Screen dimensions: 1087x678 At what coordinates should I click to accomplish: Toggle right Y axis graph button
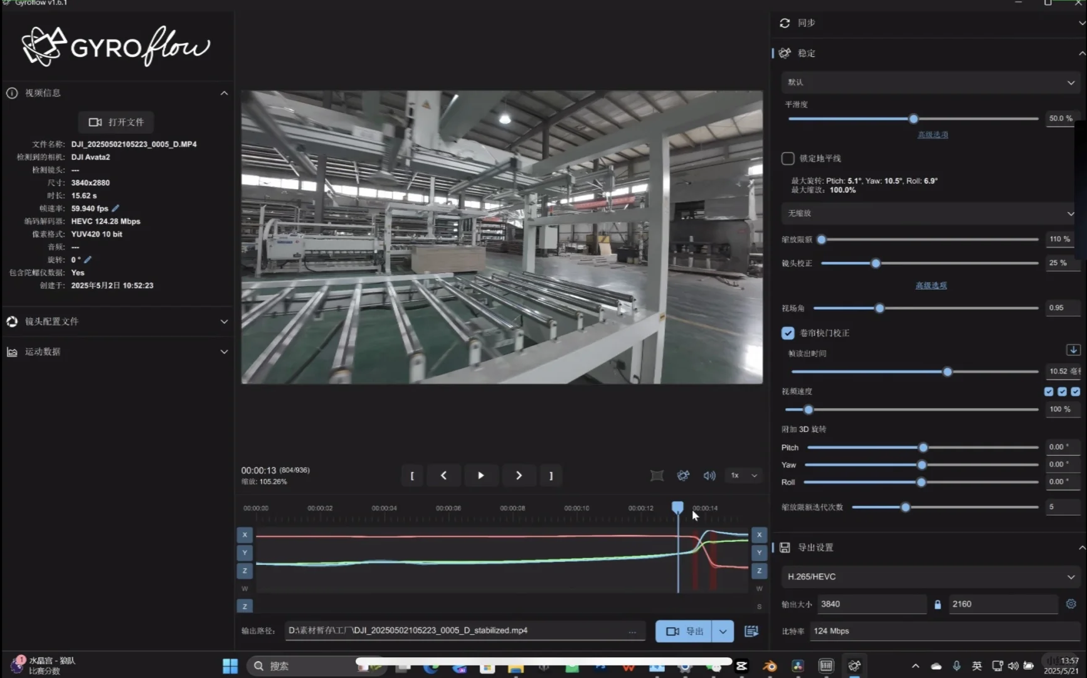(759, 552)
